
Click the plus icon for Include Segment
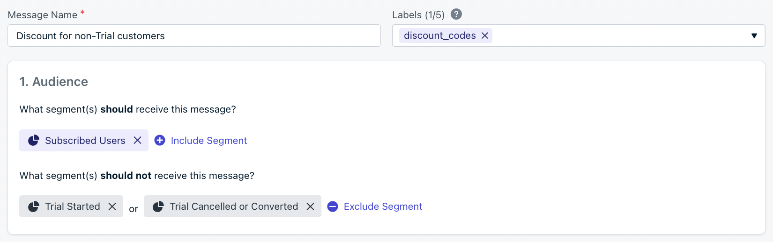[x=160, y=140]
